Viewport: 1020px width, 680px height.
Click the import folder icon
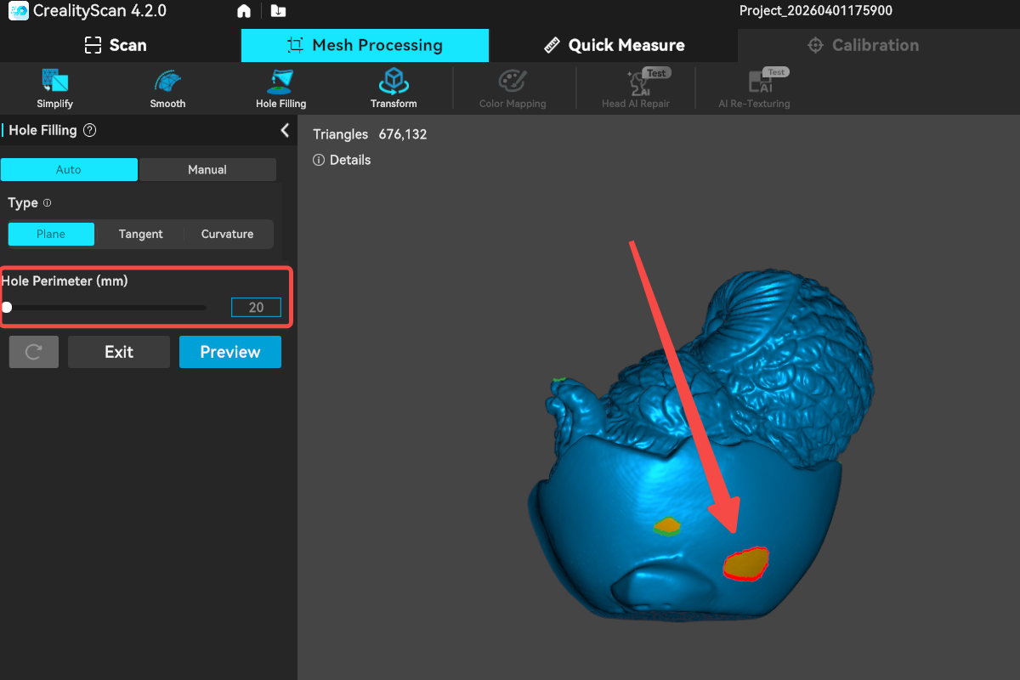point(278,11)
